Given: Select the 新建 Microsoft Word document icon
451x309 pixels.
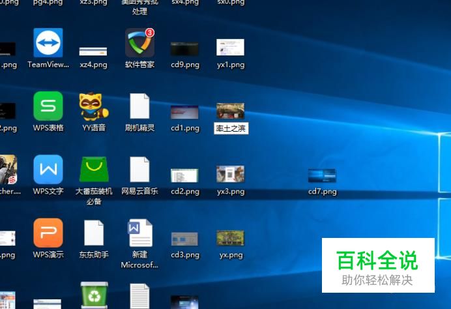Looking at the screenshot, I should pos(139,233).
